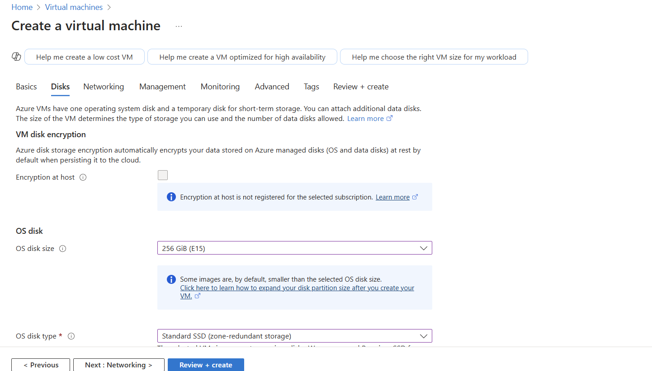Viewport: 652px width, 371px height.
Task: Open the Home breadcrumb link
Action: [22, 7]
